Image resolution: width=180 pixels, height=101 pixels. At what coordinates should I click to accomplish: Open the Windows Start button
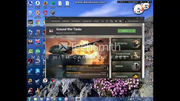(29, 99)
